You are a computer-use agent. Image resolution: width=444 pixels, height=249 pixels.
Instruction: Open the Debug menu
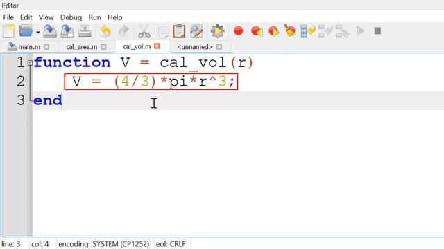coord(71,17)
